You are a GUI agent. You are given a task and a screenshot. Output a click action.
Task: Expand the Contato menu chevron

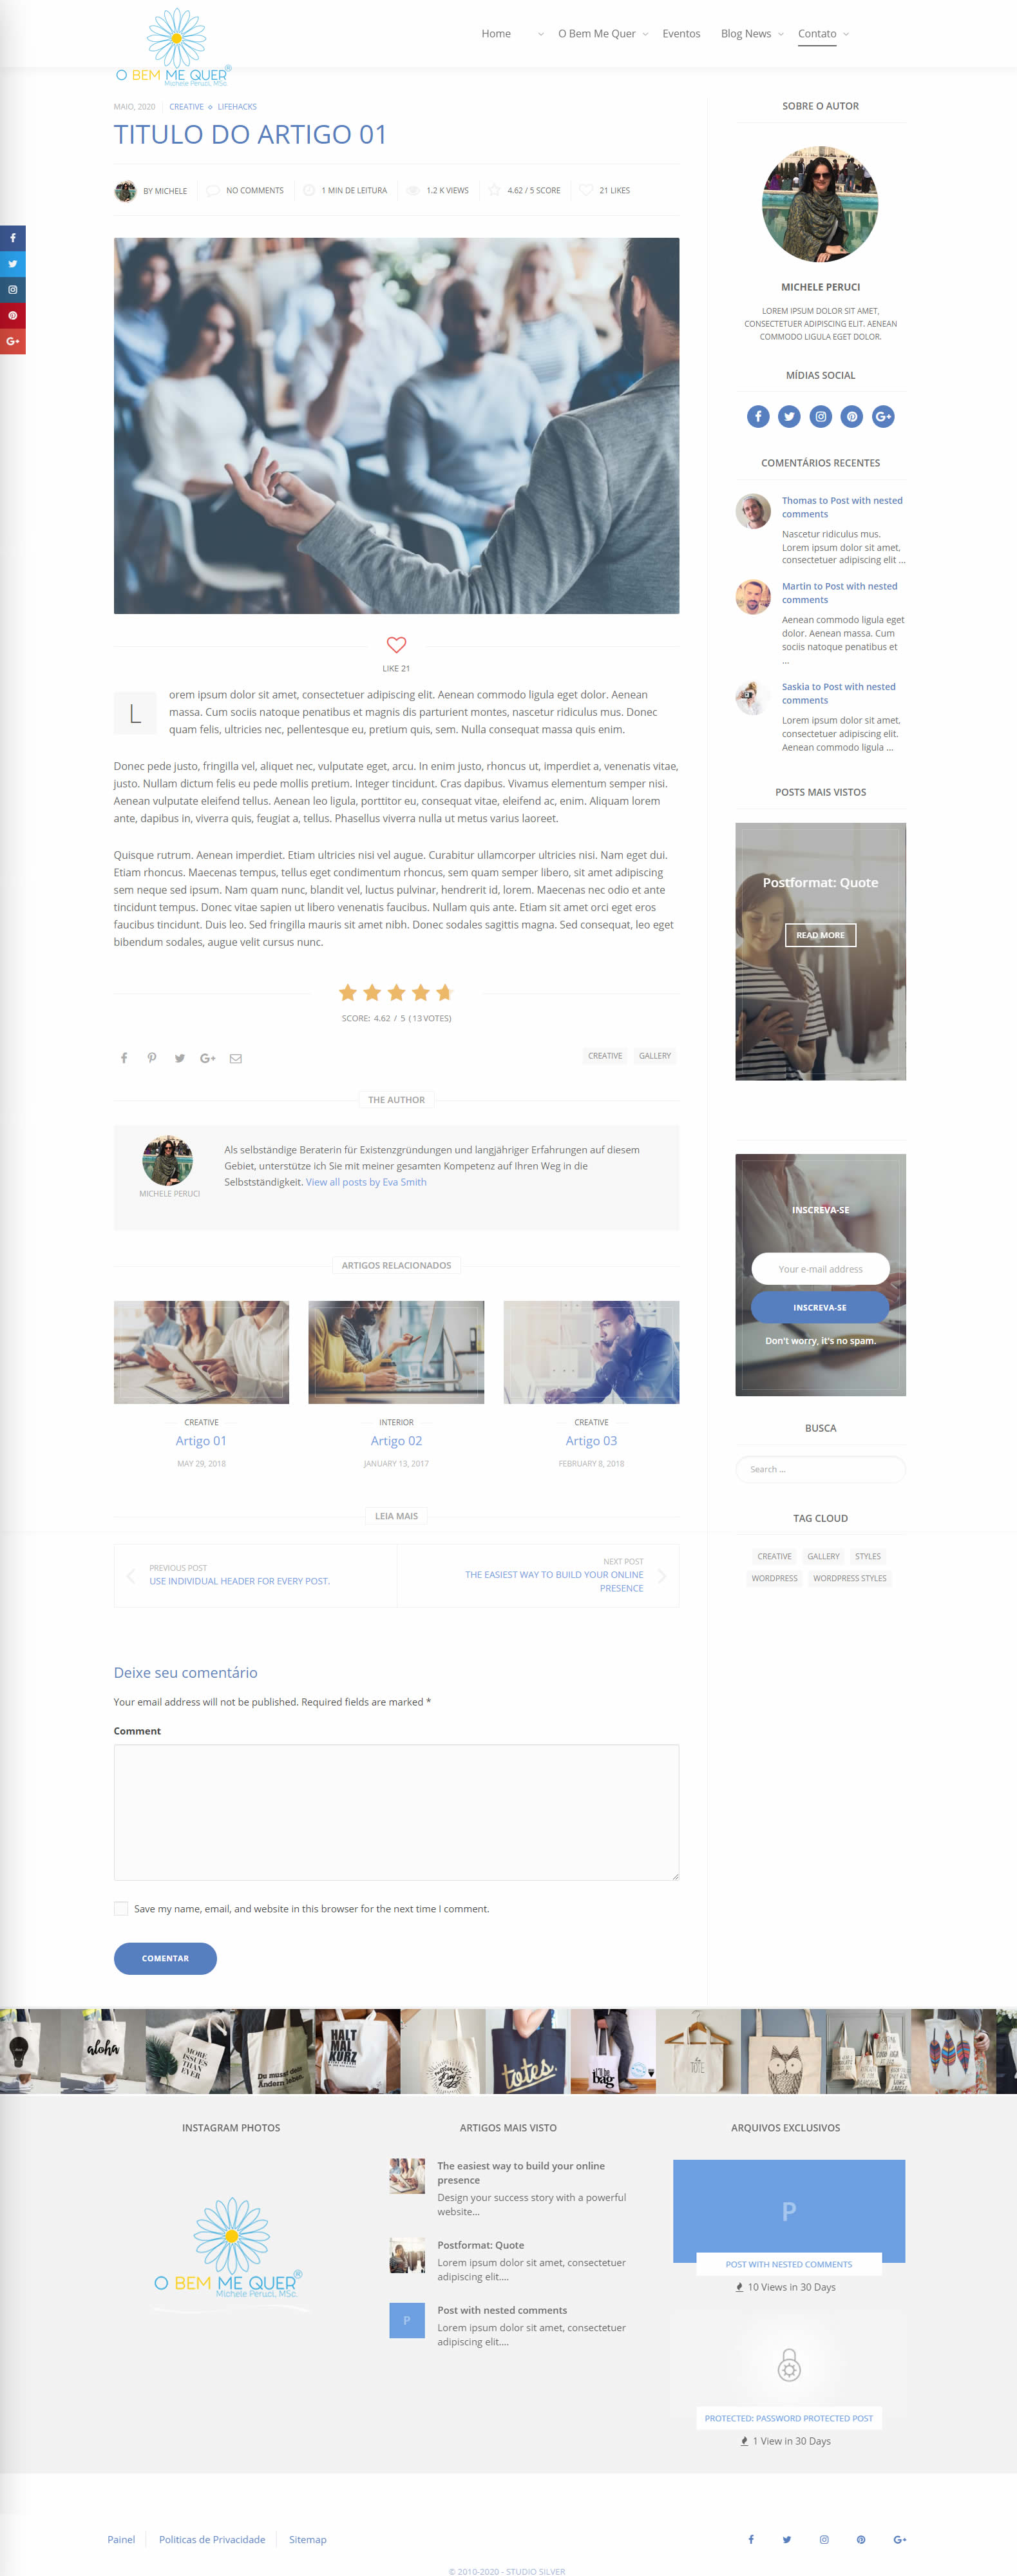[x=846, y=34]
